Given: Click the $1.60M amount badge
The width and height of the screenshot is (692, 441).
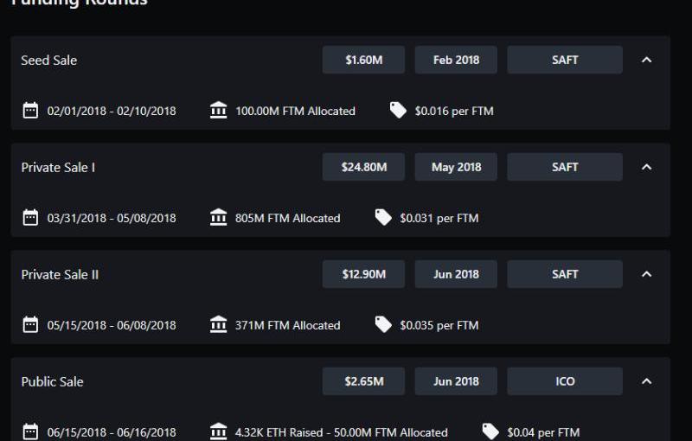Looking at the screenshot, I should tap(363, 61).
